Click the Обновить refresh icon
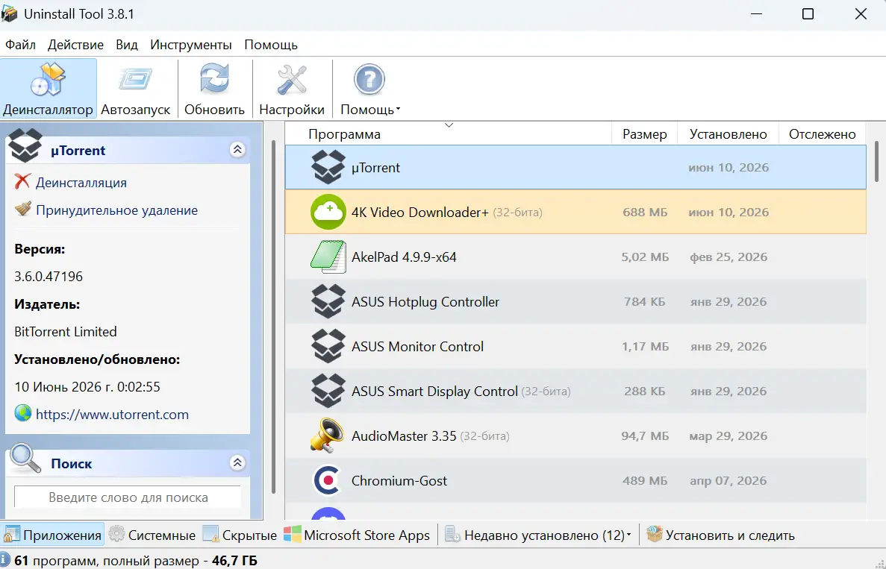This screenshot has width=886, height=569. [x=215, y=80]
